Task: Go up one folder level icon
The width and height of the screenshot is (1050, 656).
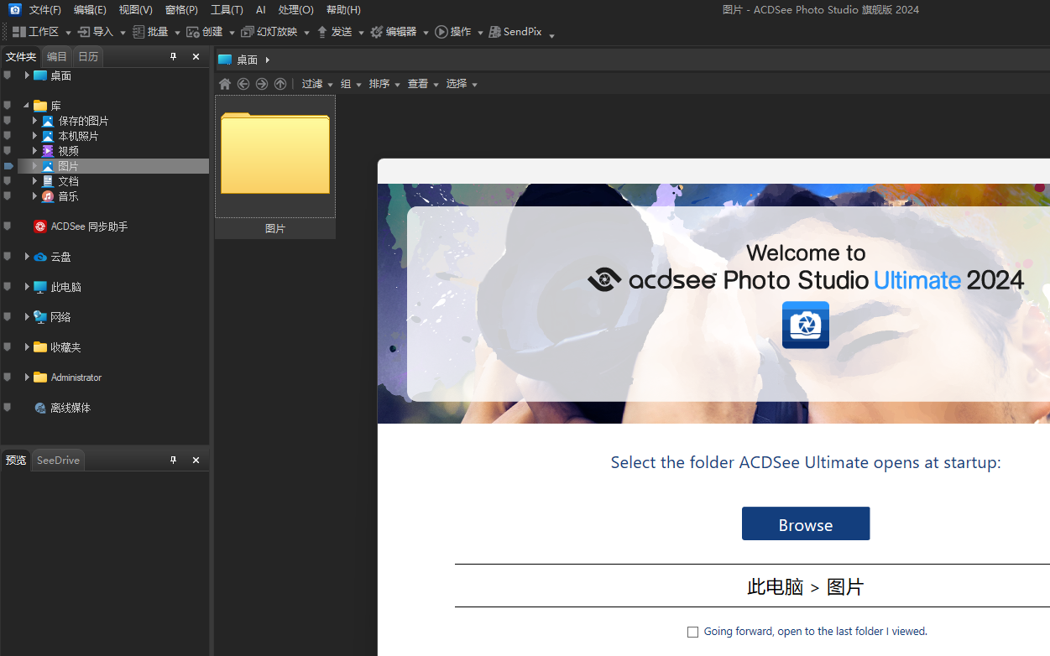Action: point(280,84)
